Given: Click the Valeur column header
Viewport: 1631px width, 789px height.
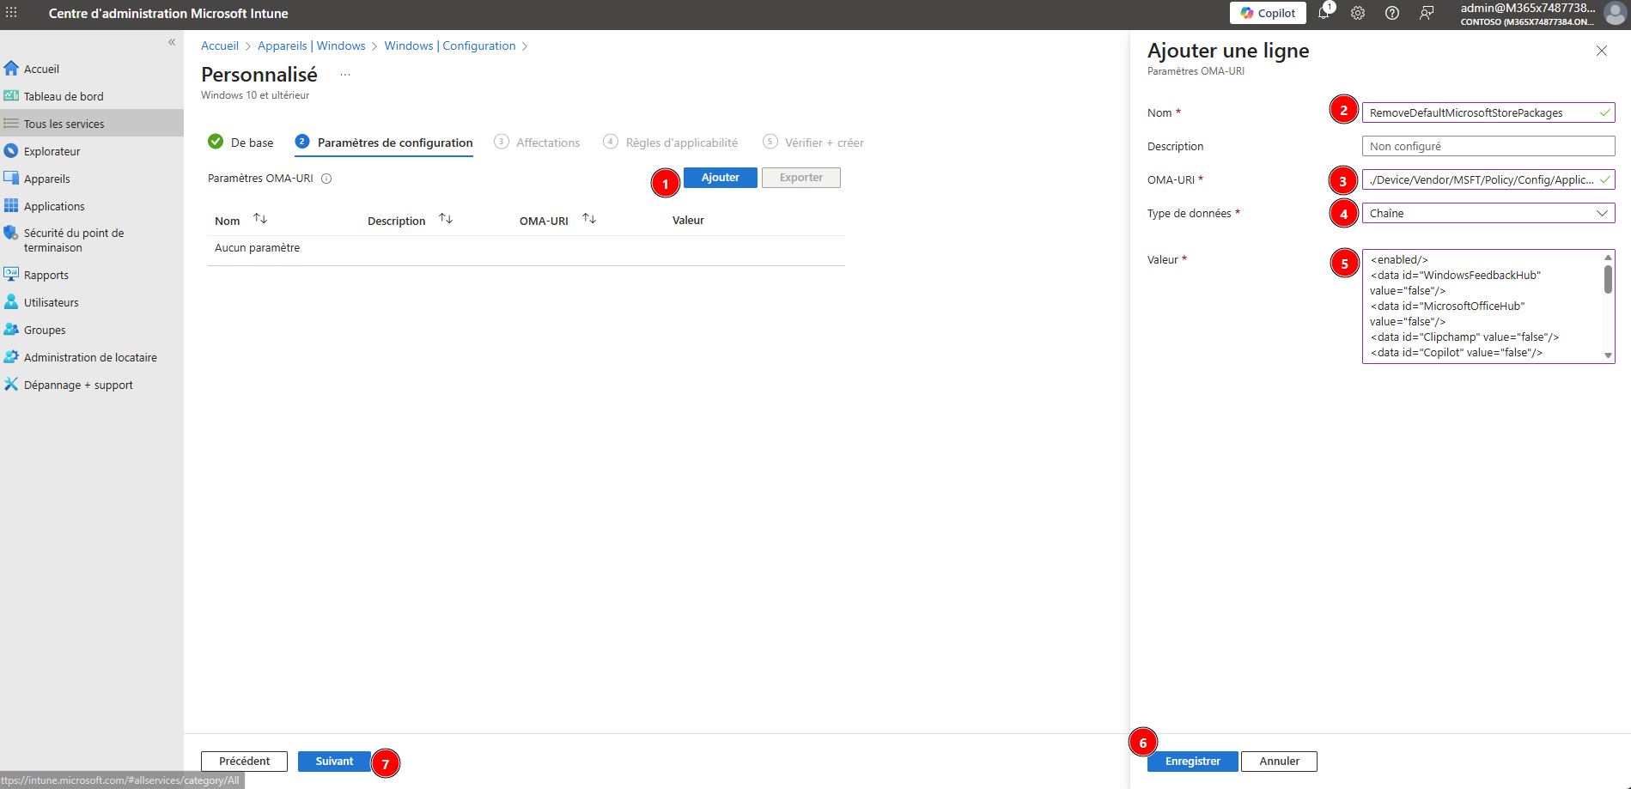Looking at the screenshot, I should point(688,221).
